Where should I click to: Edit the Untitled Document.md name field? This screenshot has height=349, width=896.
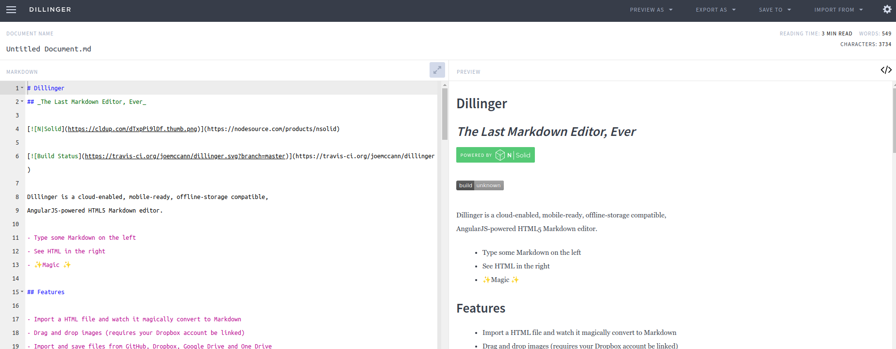(x=49, y=49)
